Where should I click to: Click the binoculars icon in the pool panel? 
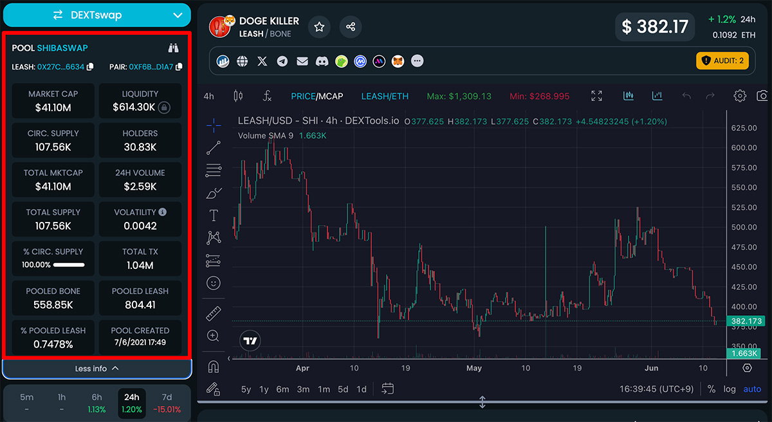173,48
